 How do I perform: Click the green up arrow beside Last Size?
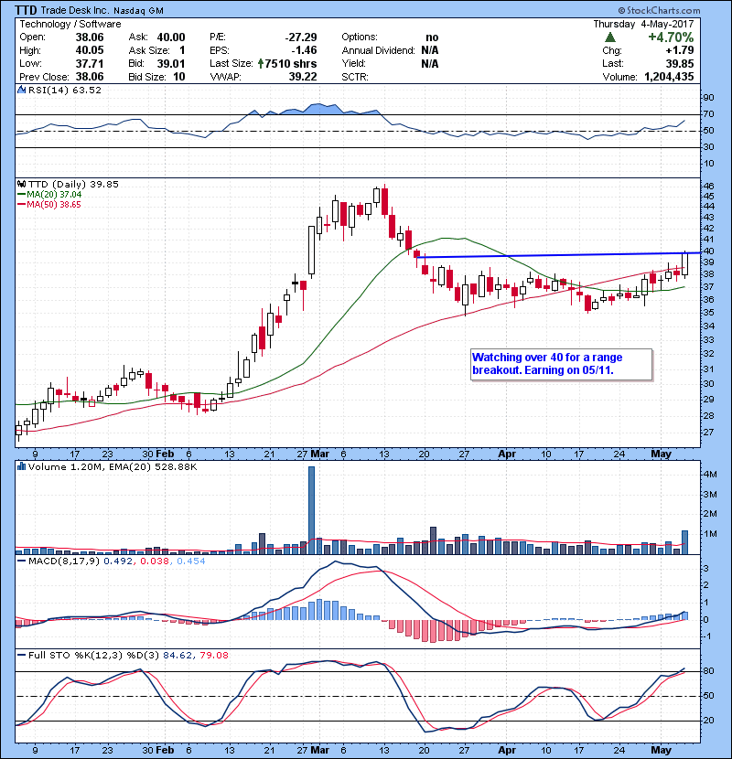(261, 63)
